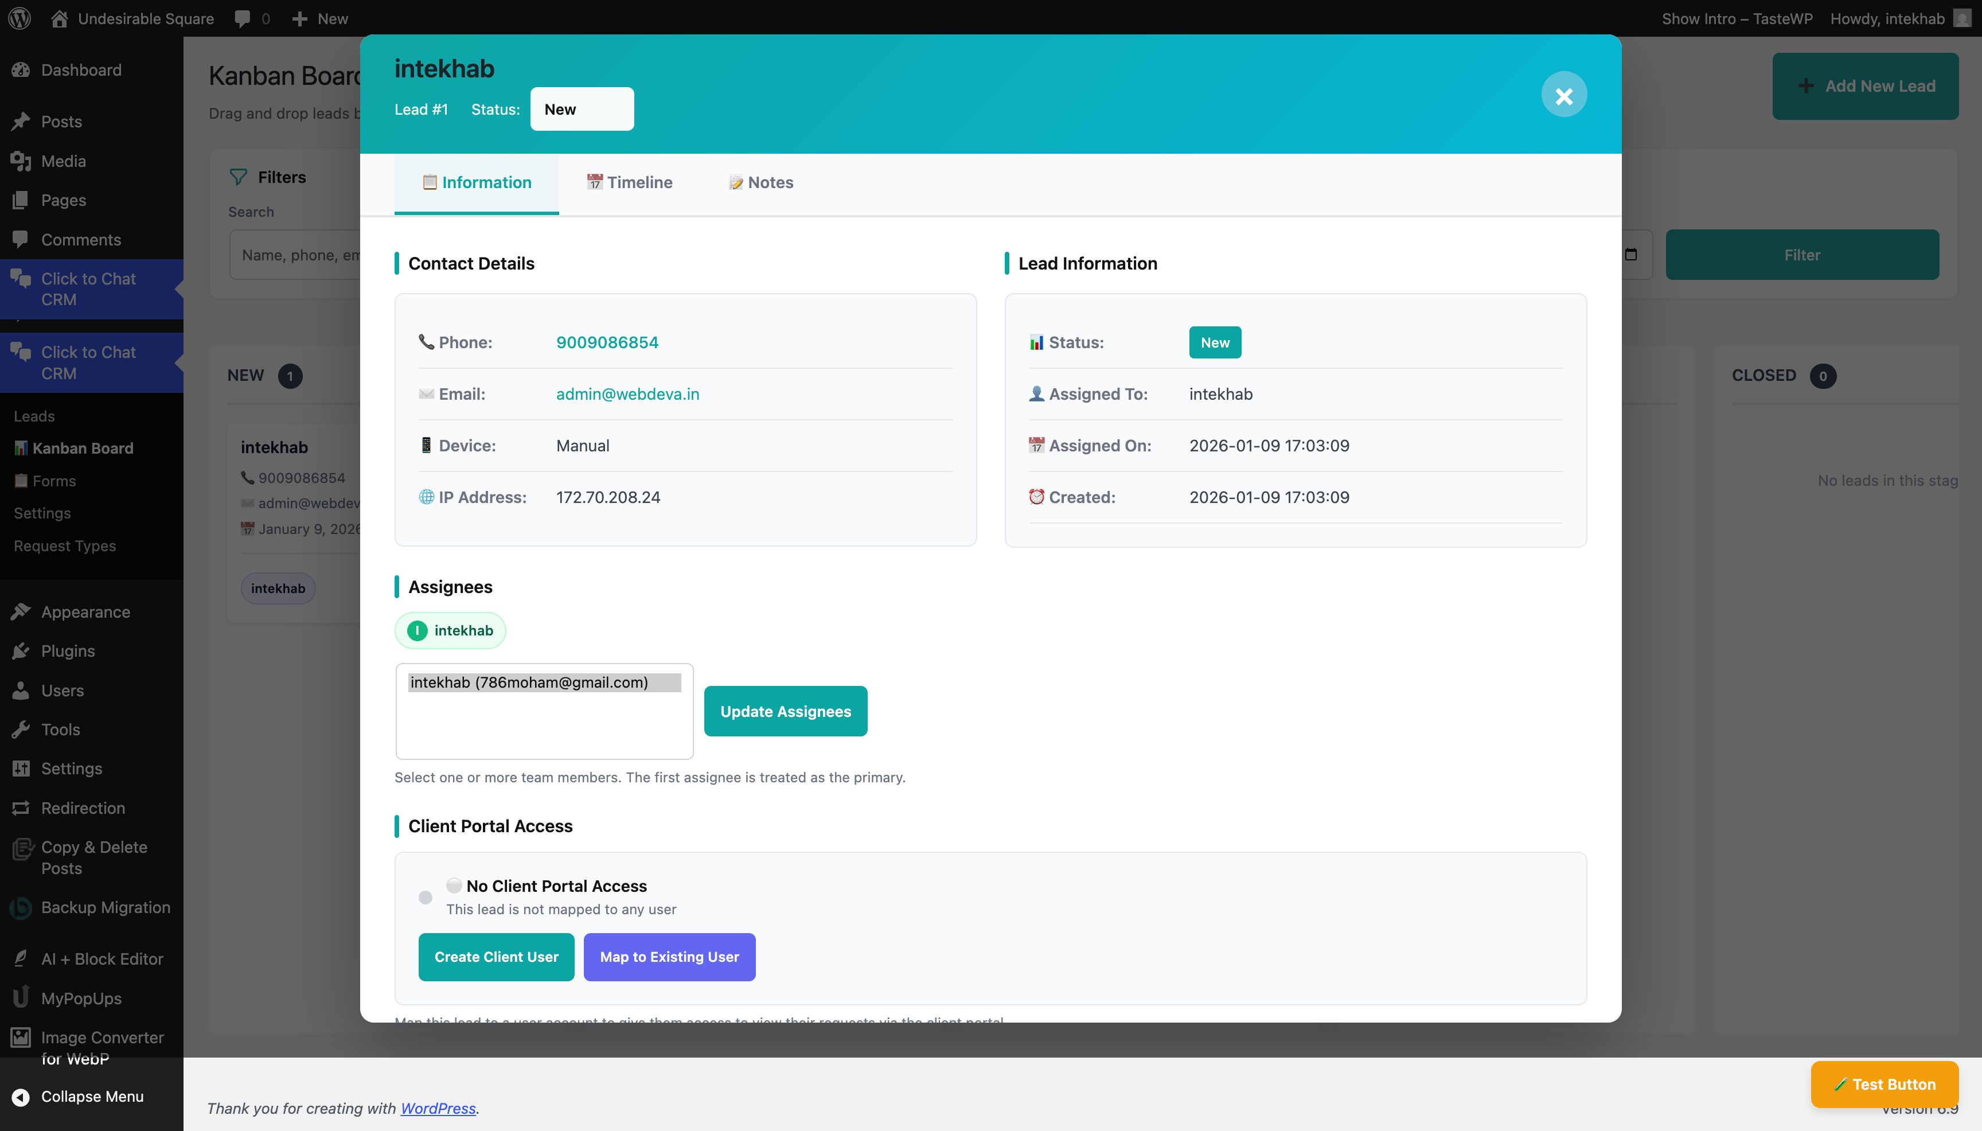
Task: Switch to the Notes tab
Action: (760, 182)
